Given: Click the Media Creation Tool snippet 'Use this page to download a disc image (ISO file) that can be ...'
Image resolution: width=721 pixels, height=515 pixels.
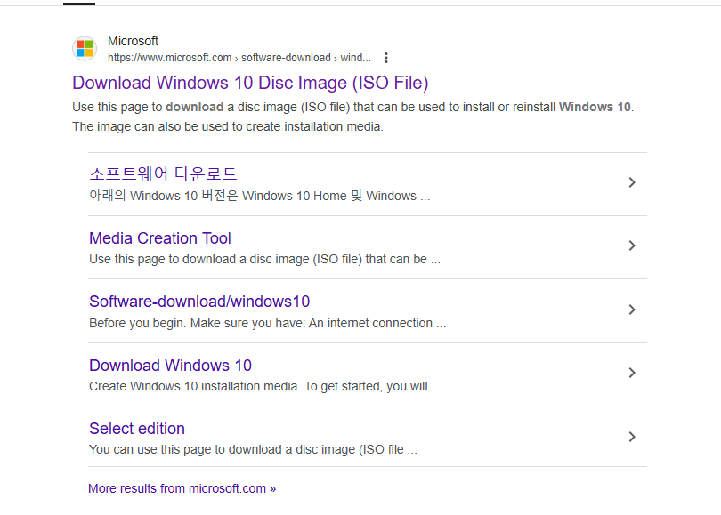Looking at the screenshot, I should pyautogui.click(x=265, y=259).
